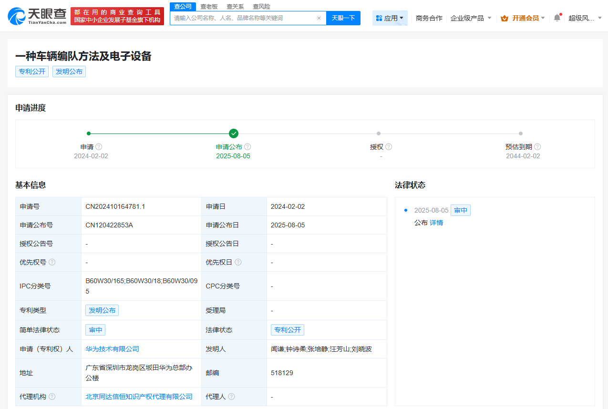608x409 pixels.
Task: Open the 华为技术有限公司 company link
Action: pos(112,348)
